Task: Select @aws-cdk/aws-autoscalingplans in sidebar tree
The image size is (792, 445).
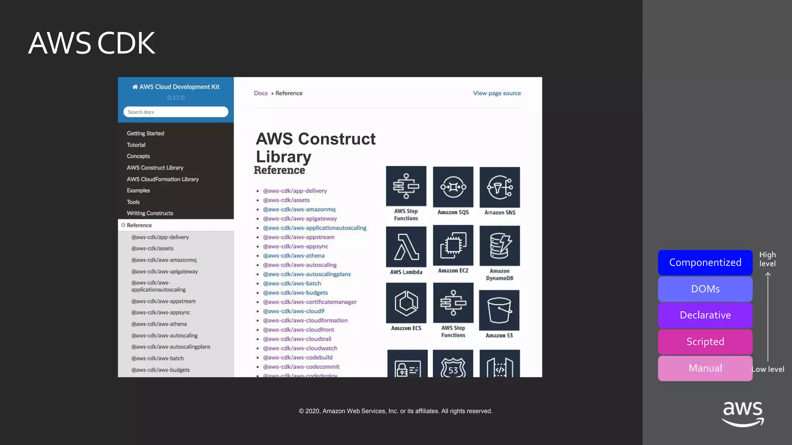Action: [171, 347]
